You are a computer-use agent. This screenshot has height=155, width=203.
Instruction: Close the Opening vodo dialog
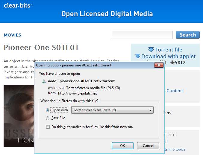tap(159, 65)
